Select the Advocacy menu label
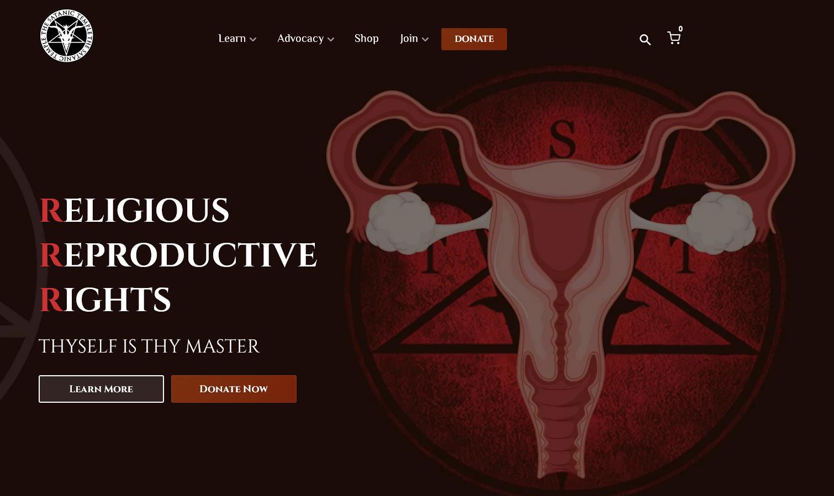The height and width of the screenshot is (496, 834). (300, 39)
